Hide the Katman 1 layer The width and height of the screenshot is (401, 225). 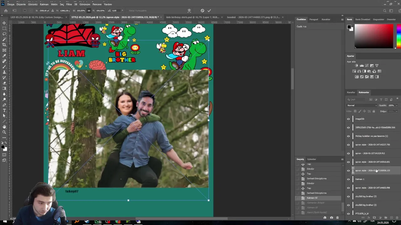[x=348, y=179]
